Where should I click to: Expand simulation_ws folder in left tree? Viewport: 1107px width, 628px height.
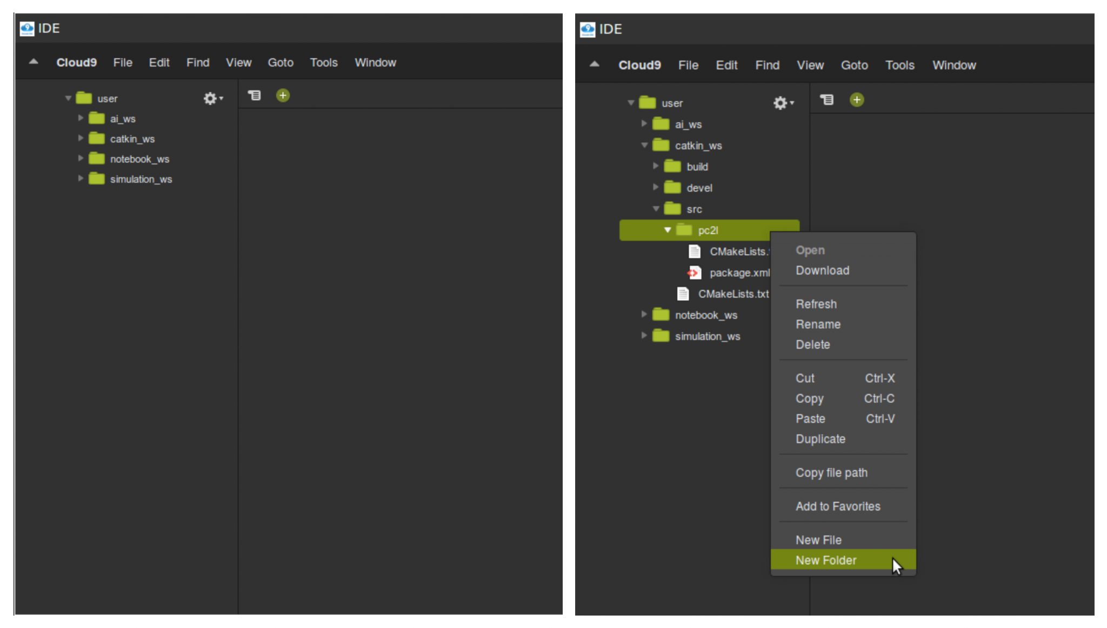[x=81, y=178]
